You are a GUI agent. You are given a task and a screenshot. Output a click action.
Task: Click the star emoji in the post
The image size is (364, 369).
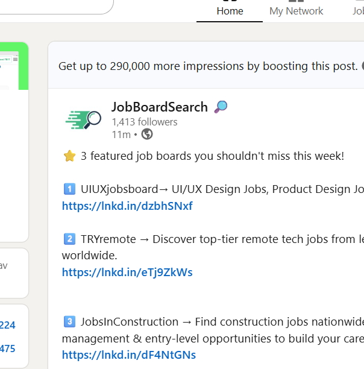coord(69,156)
